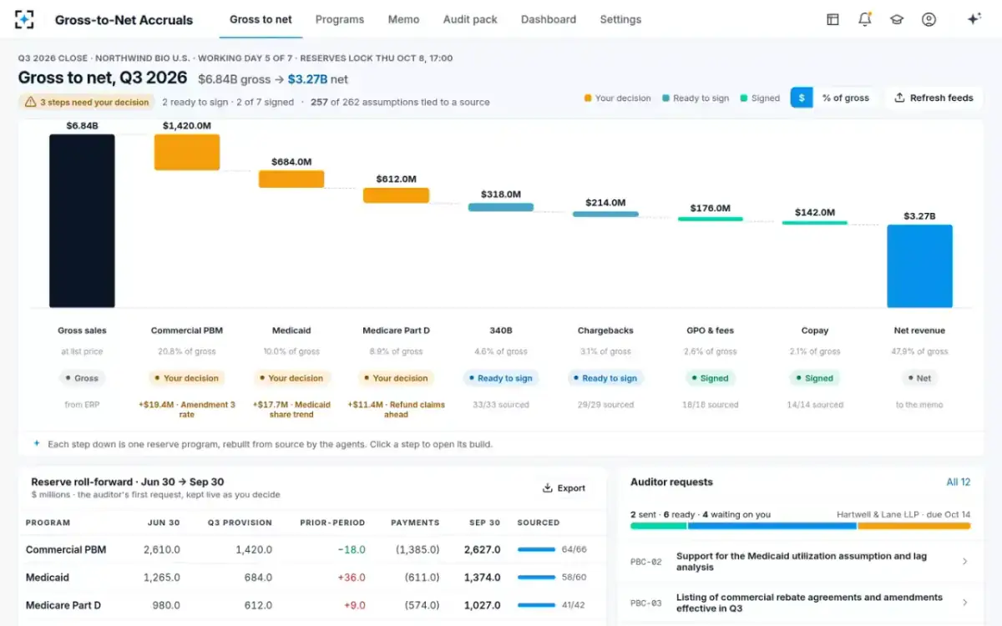Open the user profile icon
1002x626 pixels.
[x=929, y=19]
